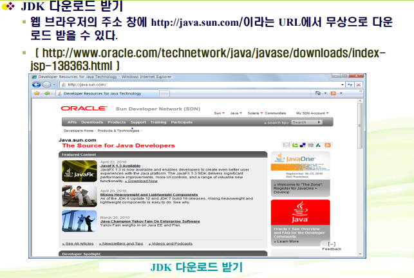Screen dimensions: 414x278
Task: Click the Feedback widget
Action: coord(332,246)
